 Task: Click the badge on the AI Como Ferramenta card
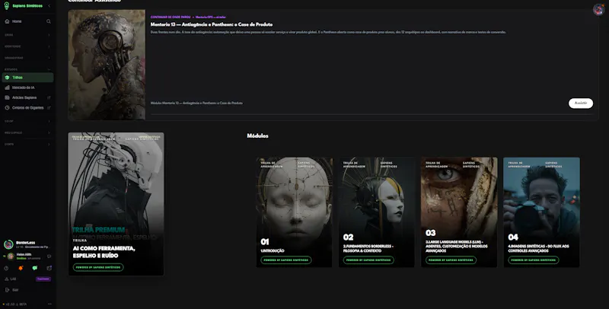(98, 267)
